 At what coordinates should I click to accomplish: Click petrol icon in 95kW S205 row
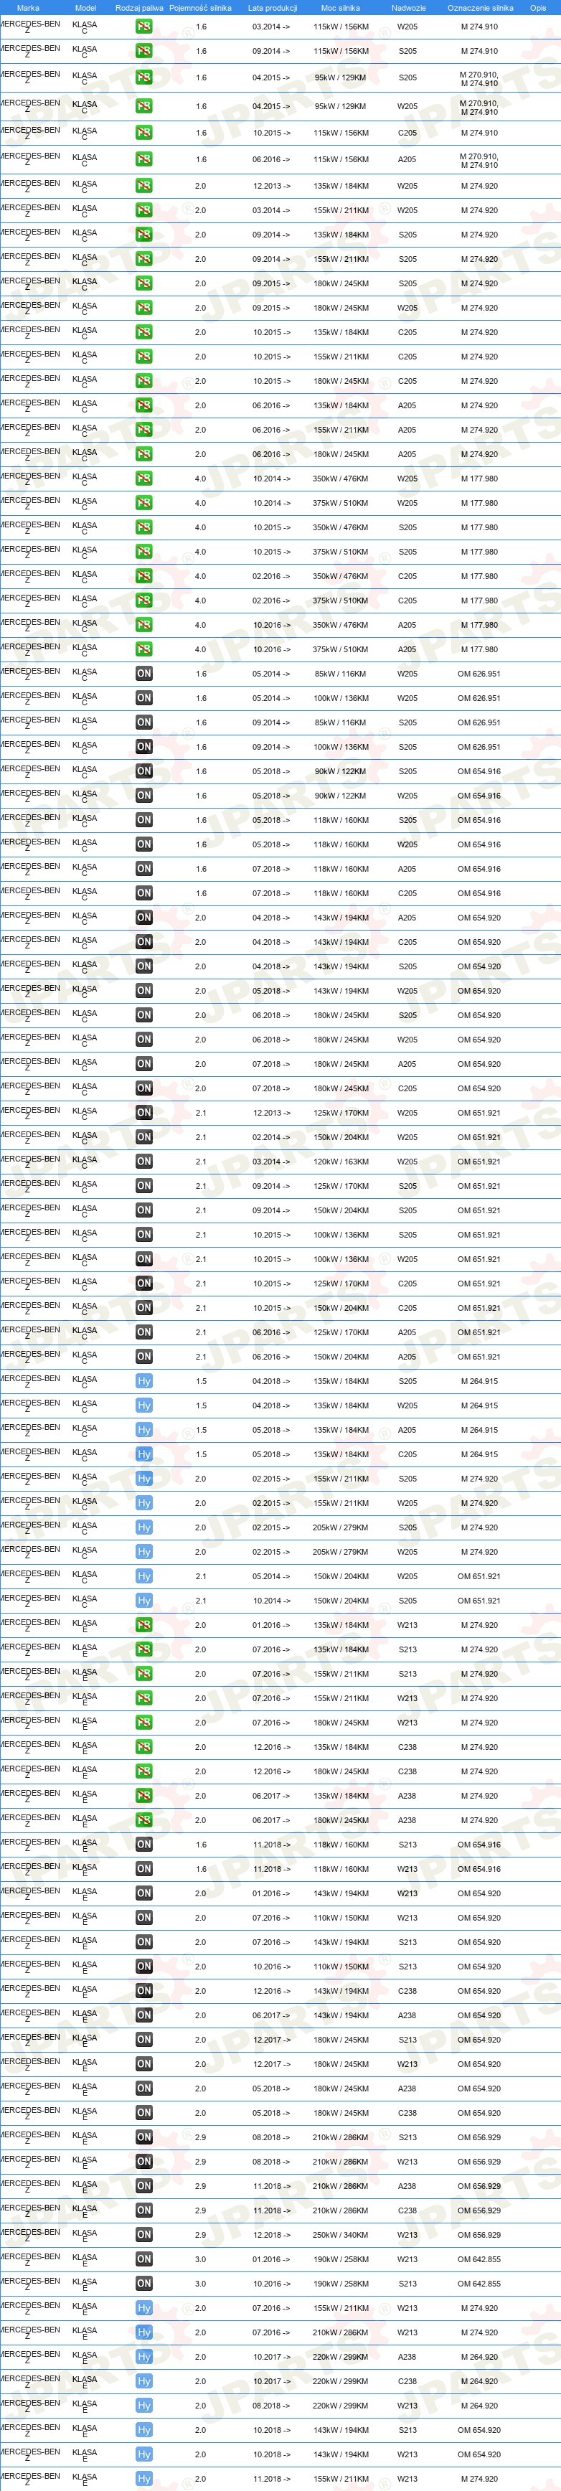(143, 77)
